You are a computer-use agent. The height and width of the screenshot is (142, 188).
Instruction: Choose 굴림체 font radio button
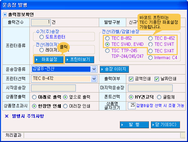[x=159, y=97]
